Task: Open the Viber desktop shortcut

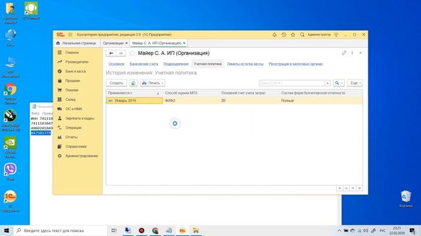Action: 11,172
